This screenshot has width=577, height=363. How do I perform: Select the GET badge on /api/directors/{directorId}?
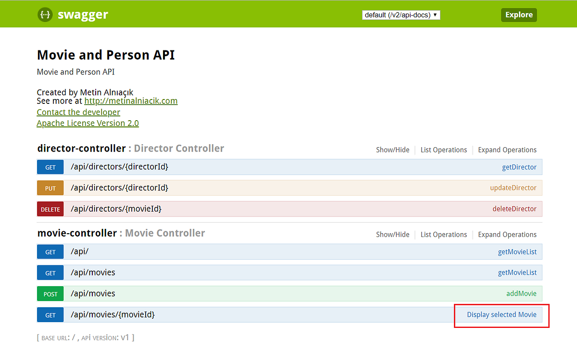pos(50,167)
